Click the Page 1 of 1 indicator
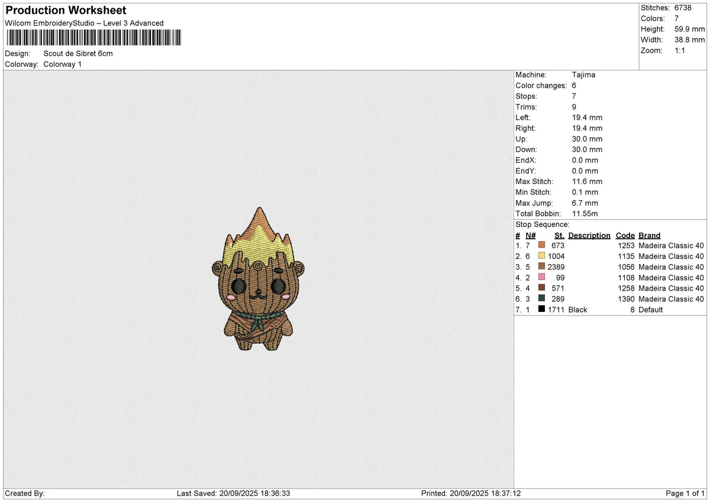The width and height of the screenshot is (710, 502). (x=685, y=493)
